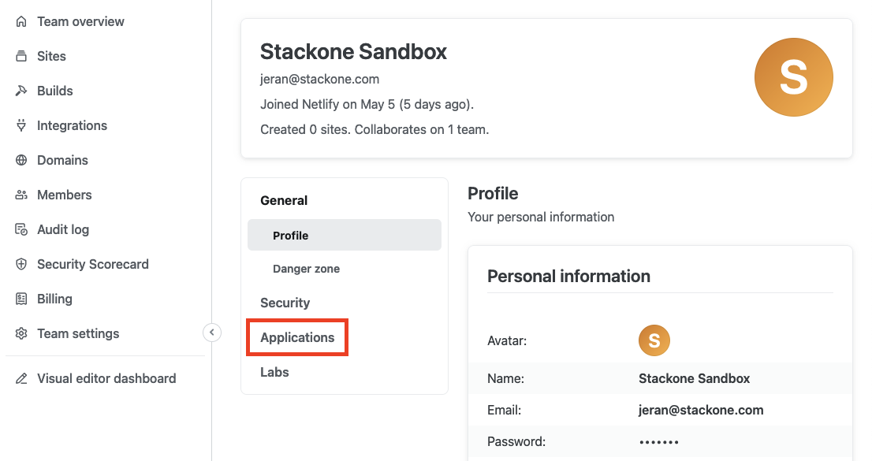Click the Members people icon
The height and width of the screenshot is (461, 872).
point(21,195)
